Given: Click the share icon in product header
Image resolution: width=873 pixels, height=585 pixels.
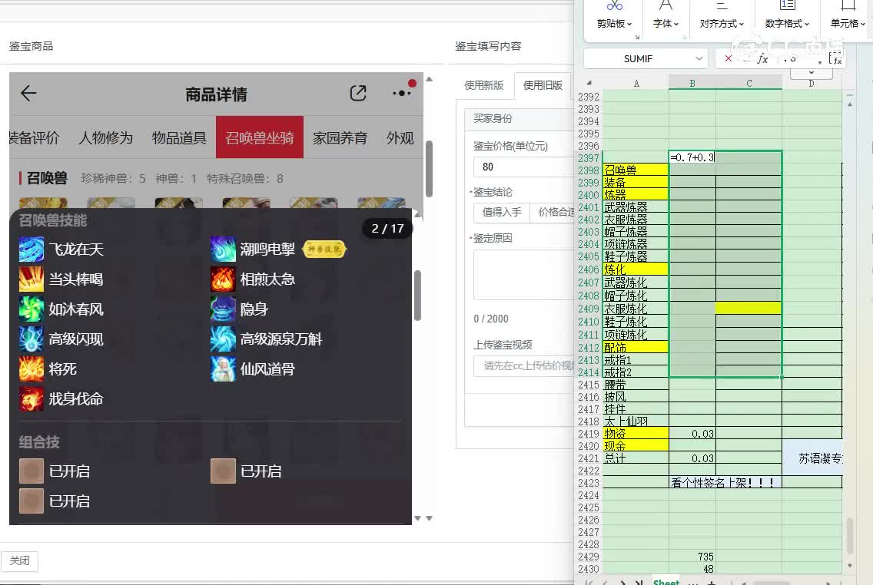Looking at the screenshot, I should tap(358, 93).
